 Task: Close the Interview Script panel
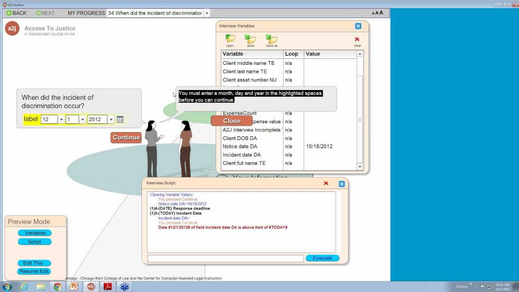pos(341,184)
